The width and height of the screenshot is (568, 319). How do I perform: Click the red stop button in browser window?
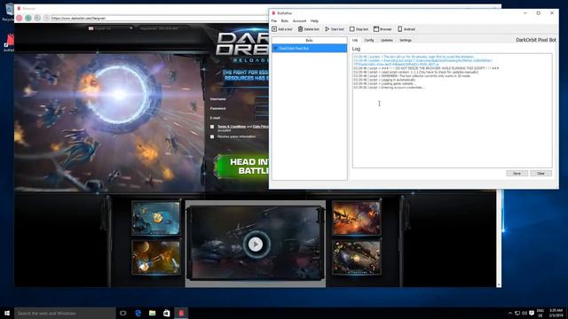coord(20,18)
